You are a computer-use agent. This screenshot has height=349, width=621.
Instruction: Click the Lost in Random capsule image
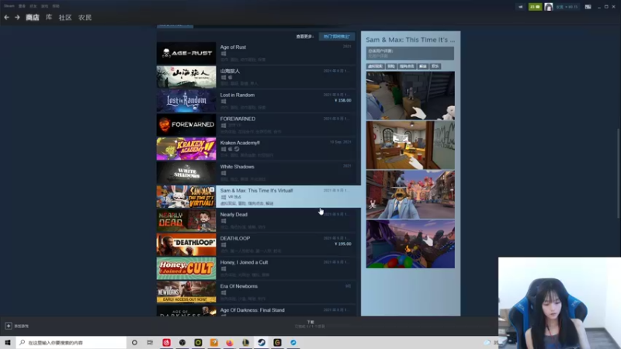186,101
